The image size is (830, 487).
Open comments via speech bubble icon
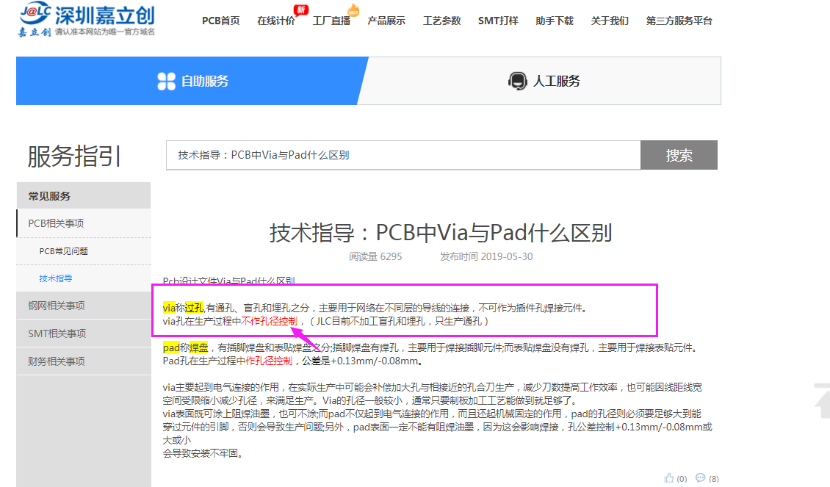[701, 478]
